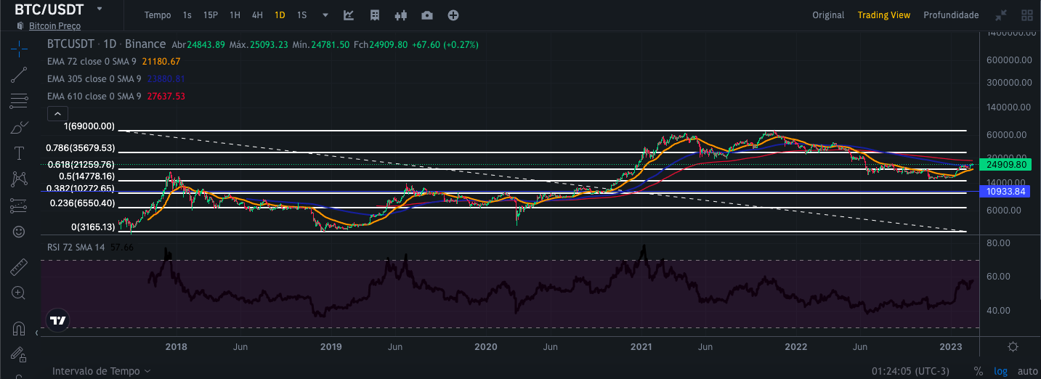Select the 1D interval
Screen dimensions: 1041x379
(280, 15)
